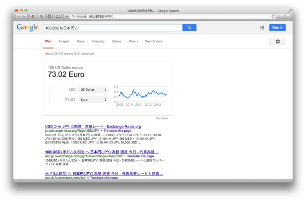Open the third result link starting 米ドル(USD)

coord(104,173)
